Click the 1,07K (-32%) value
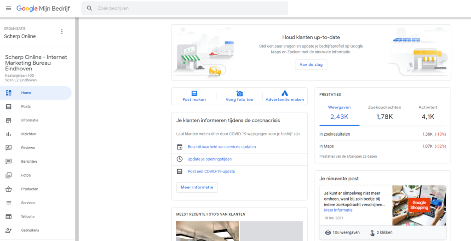Viewport: 471px width, 241px height. [x=434, y=146]
